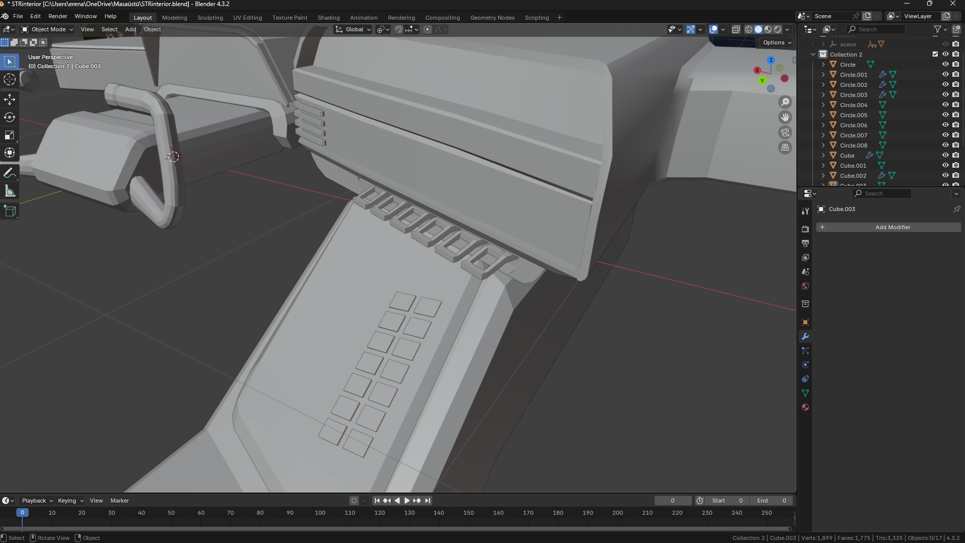The height and width of the screenshot is (543, 965).
Task: Disable Circle.006 in renders
Action: pyautogui.click(x=955, y=125)
